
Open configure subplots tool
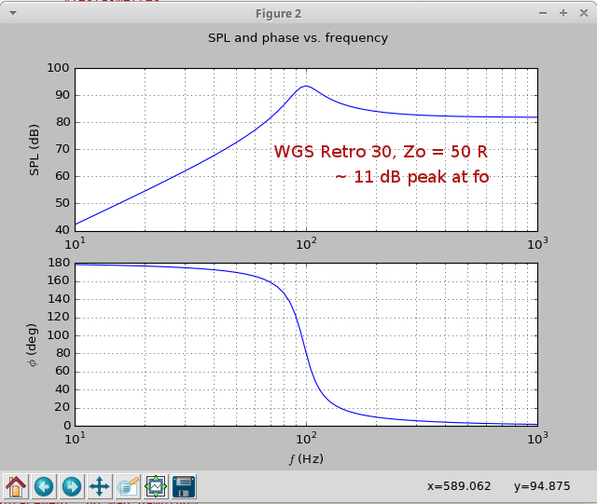[x=156, y=486]
